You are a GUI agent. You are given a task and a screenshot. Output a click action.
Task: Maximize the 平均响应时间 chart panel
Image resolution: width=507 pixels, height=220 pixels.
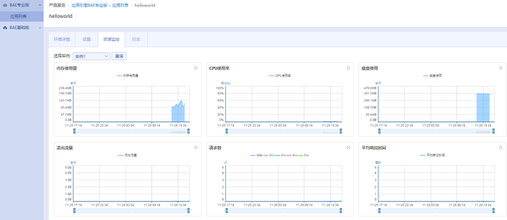tap(501, 147)
